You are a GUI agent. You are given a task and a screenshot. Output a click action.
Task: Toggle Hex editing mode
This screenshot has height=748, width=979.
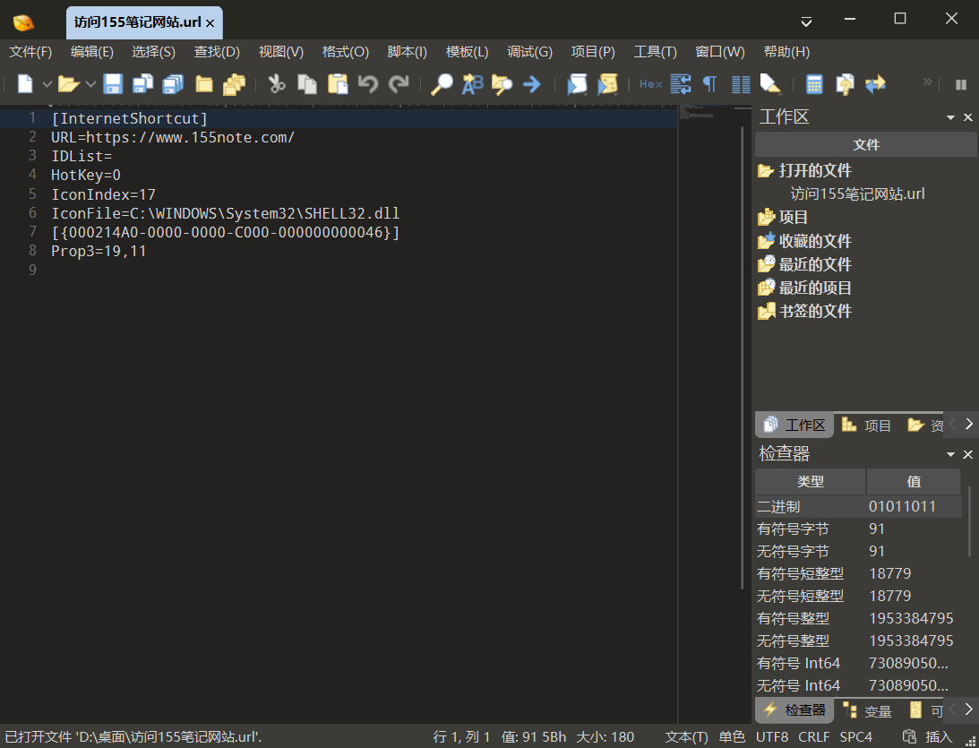tap(650, 84)
